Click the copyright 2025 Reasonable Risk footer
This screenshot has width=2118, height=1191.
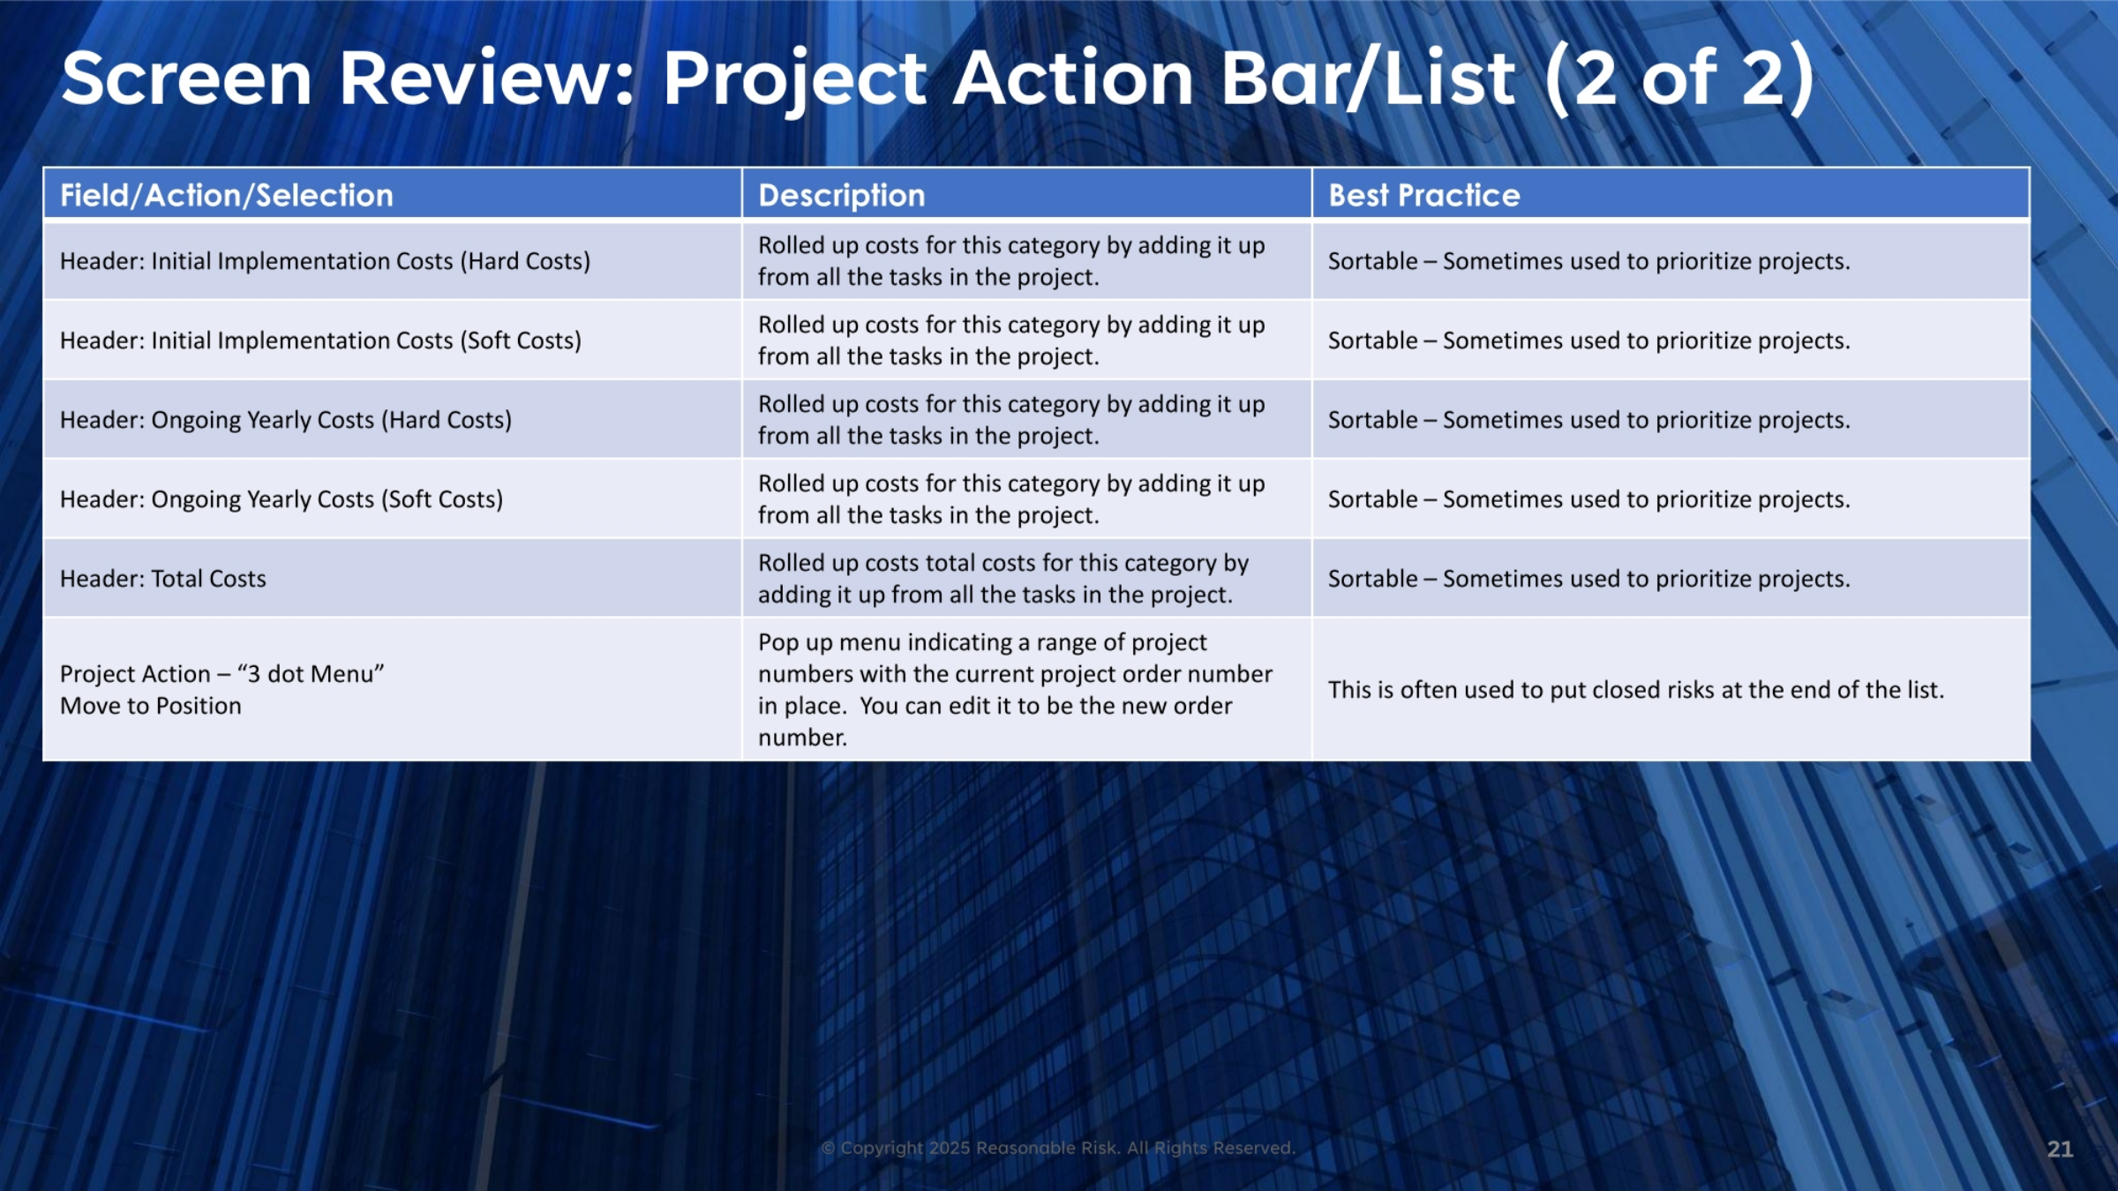(x=1058, y=1148)
